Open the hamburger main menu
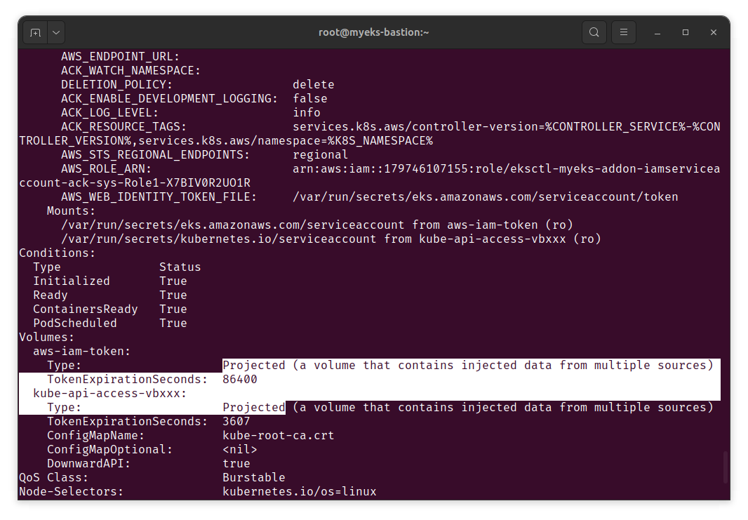The height and width of the screenshot is (520, 748). (x=624, y=32)
